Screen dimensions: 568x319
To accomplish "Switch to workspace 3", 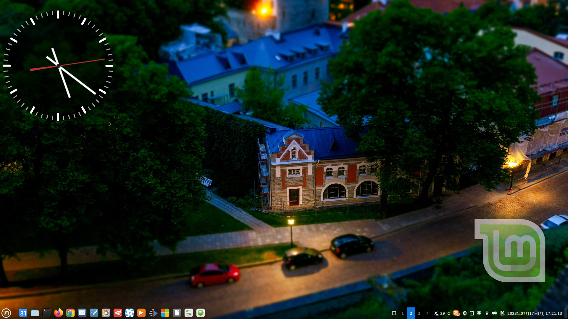I will (419, 313).
